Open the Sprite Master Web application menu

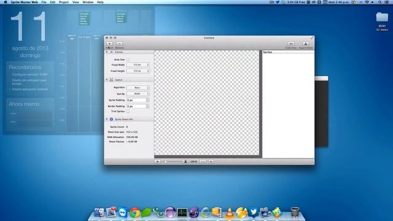pos(25,2)
